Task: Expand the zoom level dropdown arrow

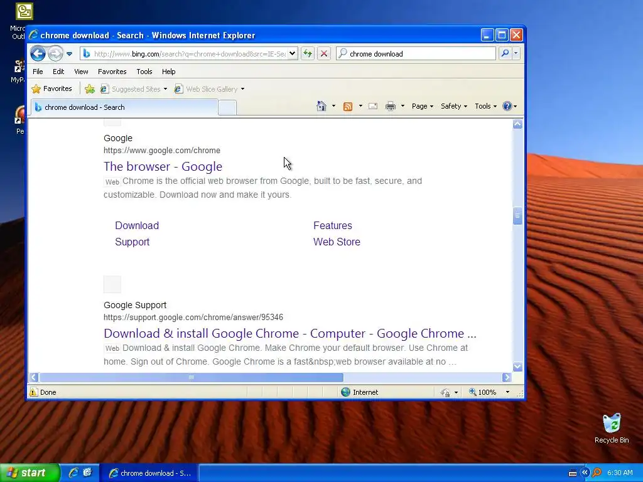Action: (x=507, y=392)
